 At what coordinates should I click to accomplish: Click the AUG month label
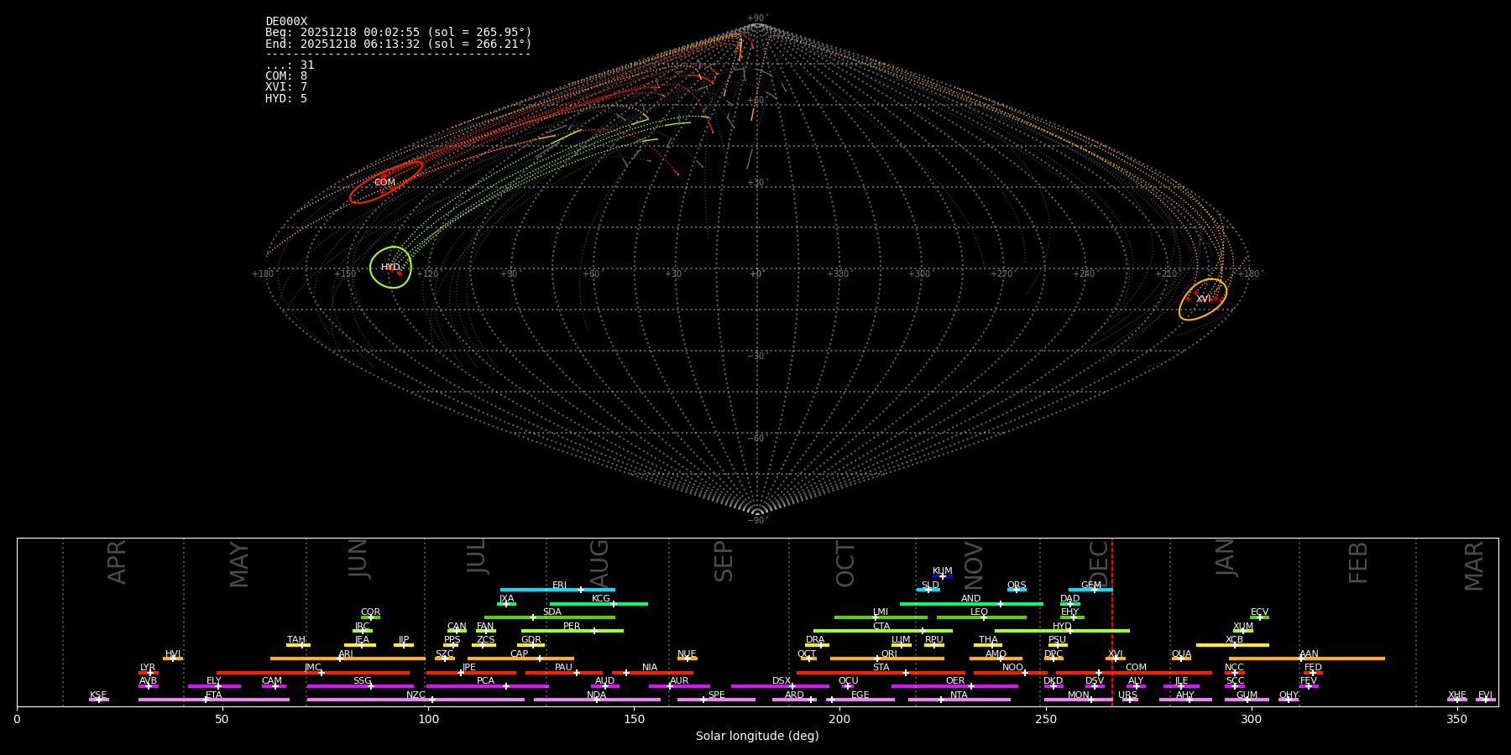tap(599, 563)
